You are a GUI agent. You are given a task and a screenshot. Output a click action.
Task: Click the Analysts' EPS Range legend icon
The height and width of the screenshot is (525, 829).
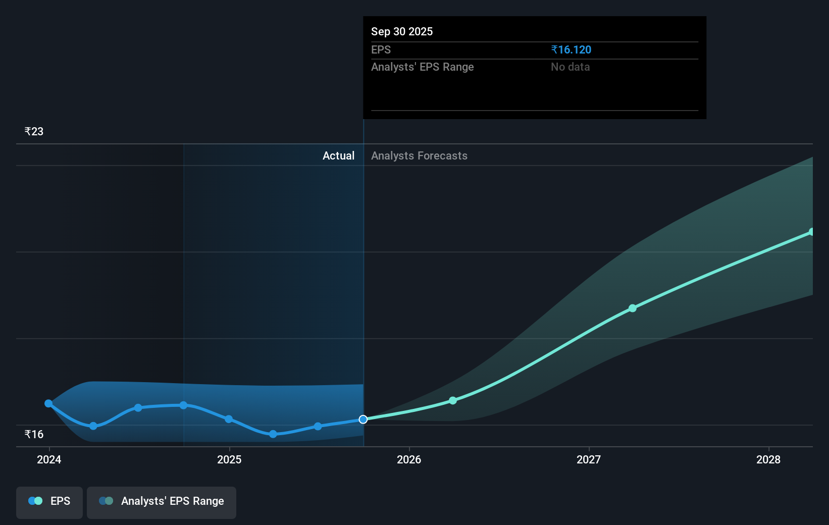[106, 501]
